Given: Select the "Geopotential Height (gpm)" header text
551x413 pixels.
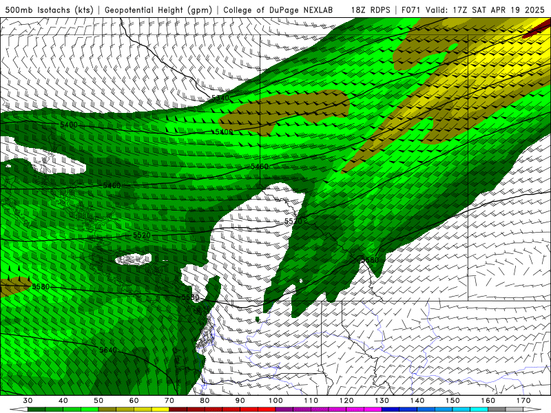Looking at the screenshot, I should [x=158, y=10].
